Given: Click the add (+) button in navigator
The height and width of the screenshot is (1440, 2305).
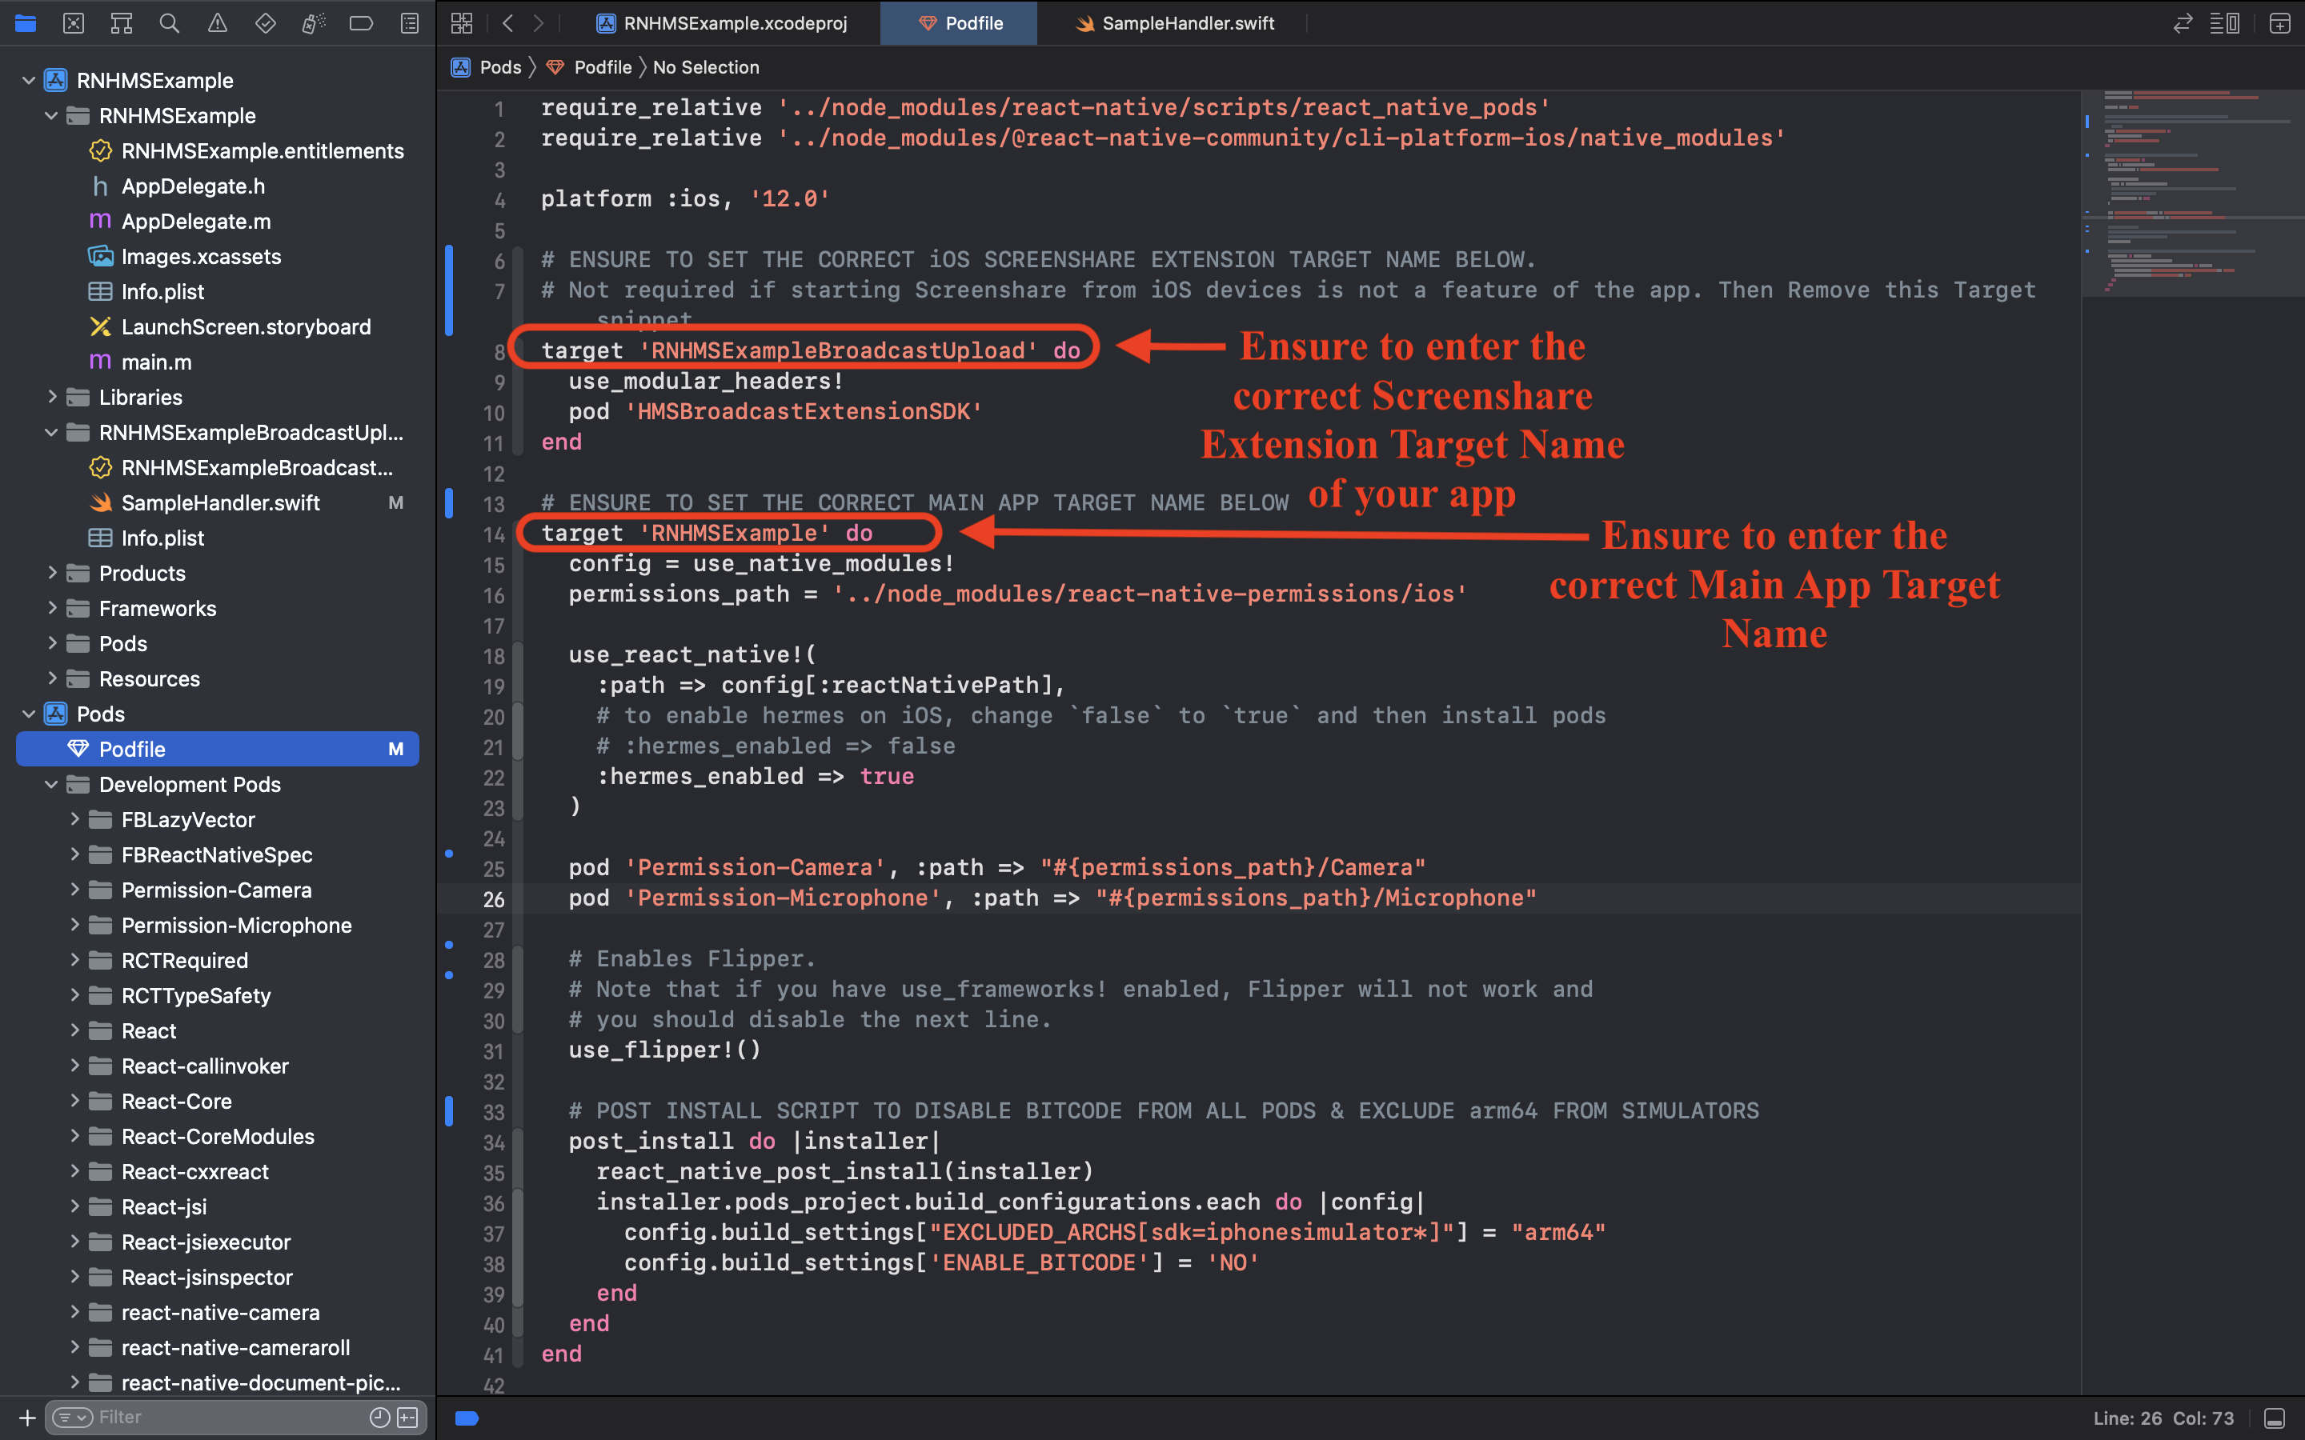Looking at the screenshot, I should [x=26, y=1417].
